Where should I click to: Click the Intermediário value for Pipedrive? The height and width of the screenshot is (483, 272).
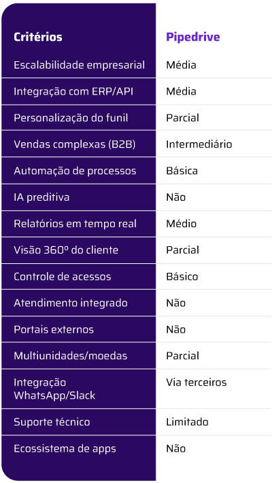(x=199, y=144)
